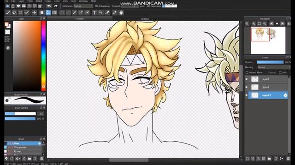The width and height of the screenshot is (295, 165).
Task: Select the Text tool
Action: click(94, 13)
